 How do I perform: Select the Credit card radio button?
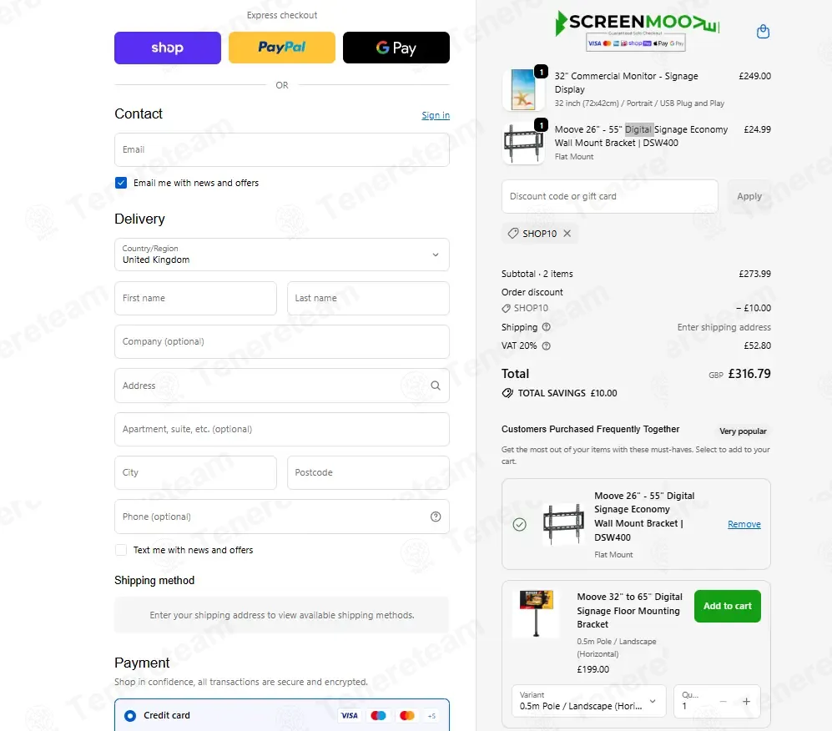point(130,716)
